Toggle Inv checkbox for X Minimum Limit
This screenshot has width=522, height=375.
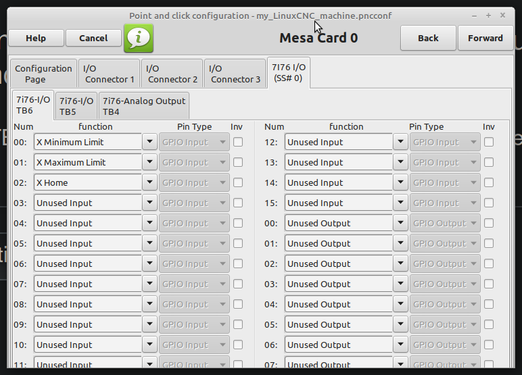coord(238,142)
